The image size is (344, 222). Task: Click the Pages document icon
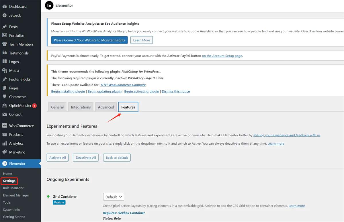pyautogui.click(x=5, y=88)
